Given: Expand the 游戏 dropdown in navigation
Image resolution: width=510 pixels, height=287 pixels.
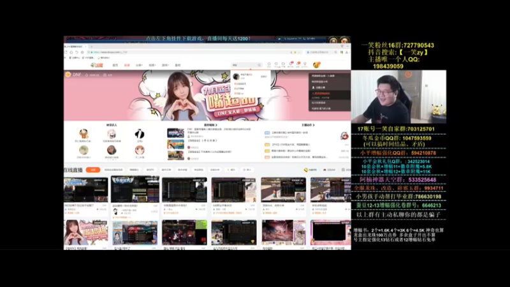Looking at the screenshot, I should (x=165, y=65).
